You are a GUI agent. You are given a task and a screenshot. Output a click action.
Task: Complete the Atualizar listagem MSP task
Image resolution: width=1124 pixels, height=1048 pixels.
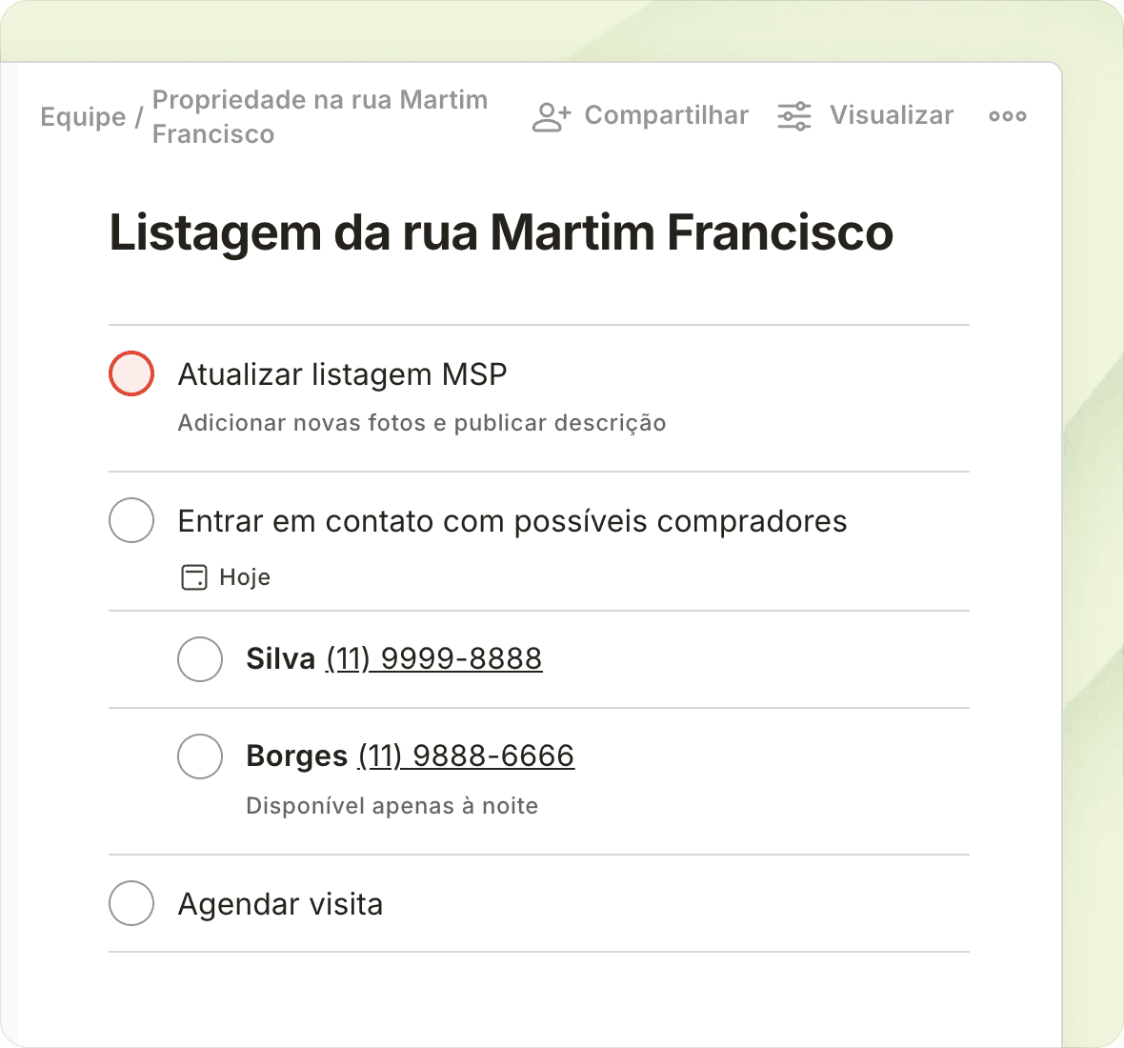(131, 373)
